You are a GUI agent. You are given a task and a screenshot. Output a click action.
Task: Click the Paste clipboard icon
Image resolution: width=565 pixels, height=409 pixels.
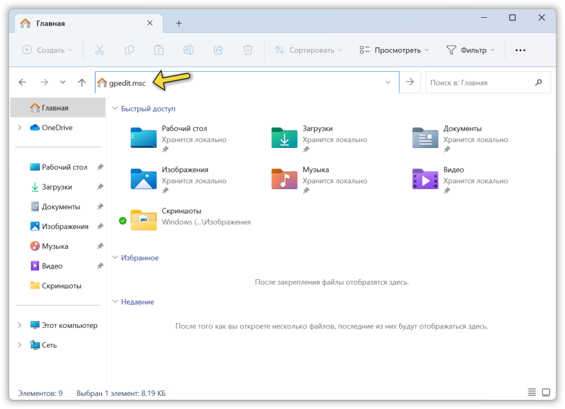tap(159, 50)
